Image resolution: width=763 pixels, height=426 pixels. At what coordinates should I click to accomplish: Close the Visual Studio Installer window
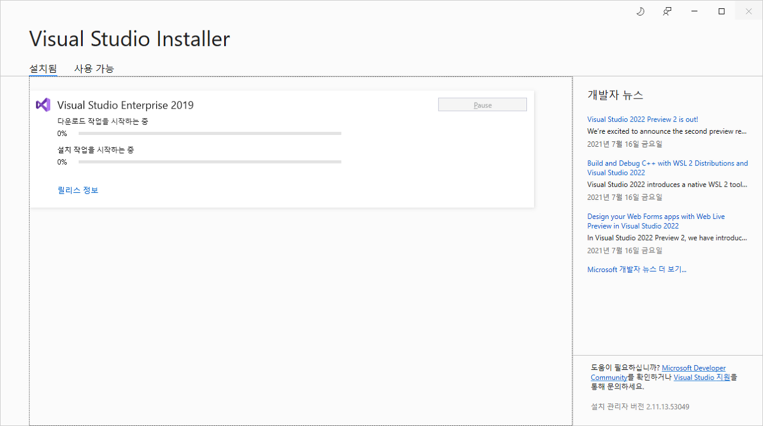point(749,11)
